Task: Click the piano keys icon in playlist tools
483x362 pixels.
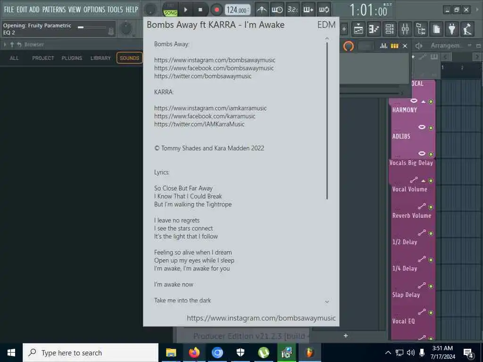Action: pyautogui.click(x=434, y=57)
